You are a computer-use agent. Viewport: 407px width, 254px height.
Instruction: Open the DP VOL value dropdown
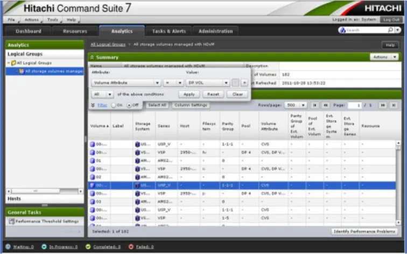208,83
